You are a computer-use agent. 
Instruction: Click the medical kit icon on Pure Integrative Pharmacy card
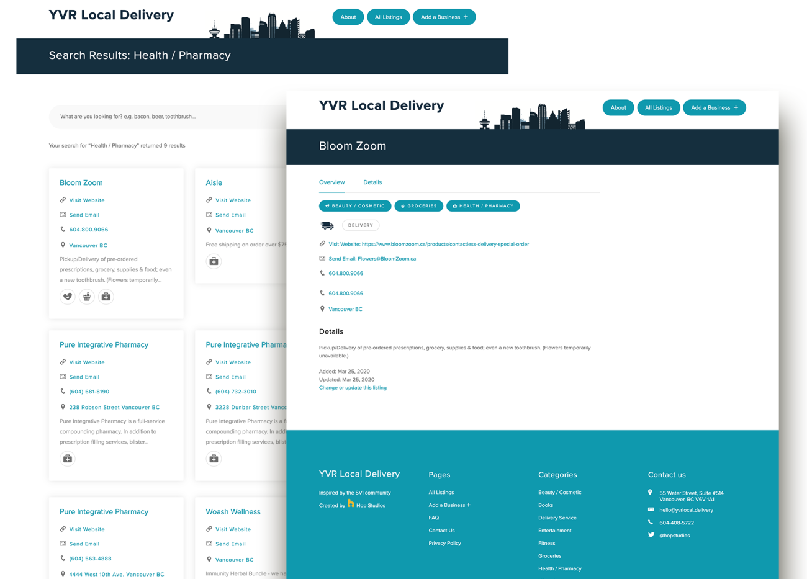click(x=68, y=459)
